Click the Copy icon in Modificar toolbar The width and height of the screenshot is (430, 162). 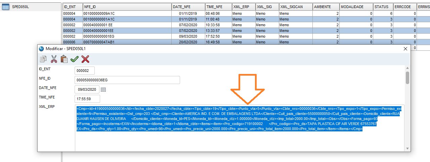[43, 59]
